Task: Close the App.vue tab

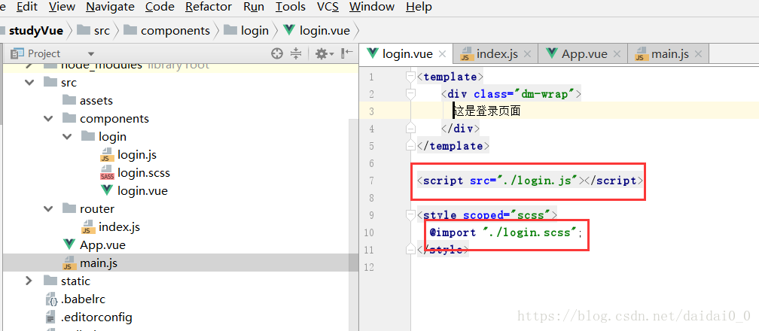Action: pyautogui.click(x=617, y=54)
